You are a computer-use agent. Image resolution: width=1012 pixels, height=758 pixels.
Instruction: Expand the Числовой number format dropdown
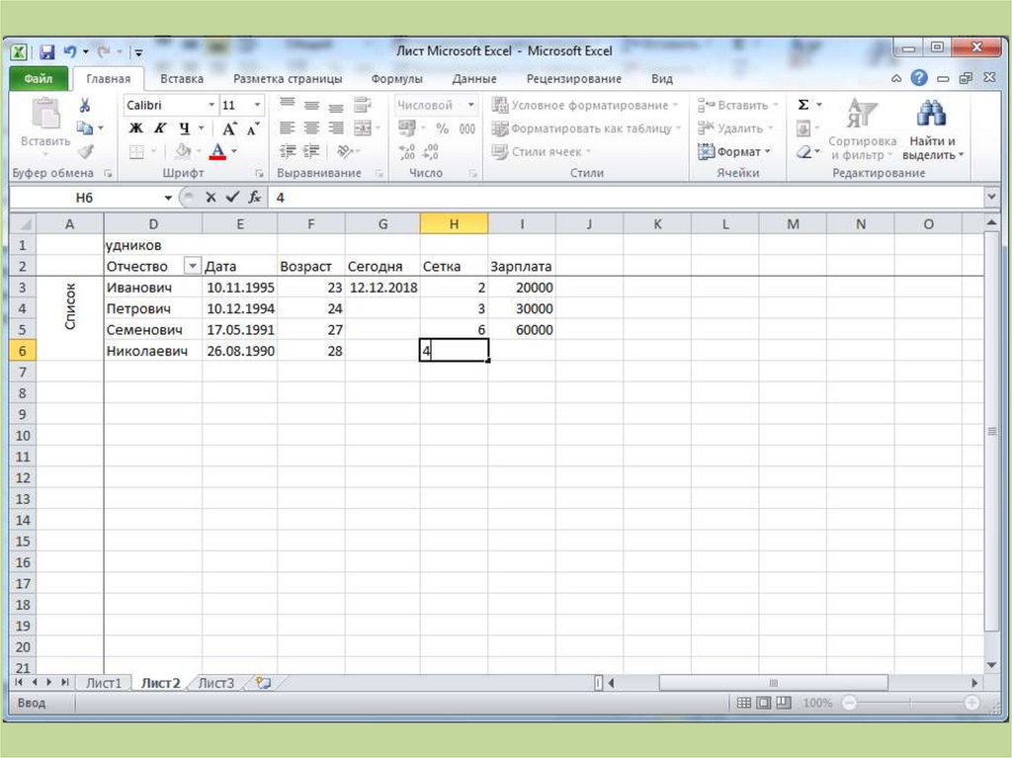[471, 105]
